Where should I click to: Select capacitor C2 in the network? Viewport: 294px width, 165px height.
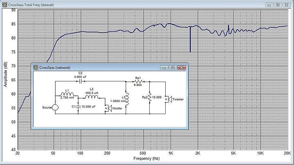[80, 81]
